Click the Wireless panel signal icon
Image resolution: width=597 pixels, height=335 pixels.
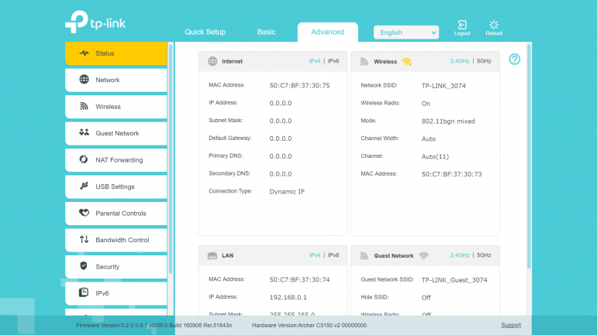[364, 62]
